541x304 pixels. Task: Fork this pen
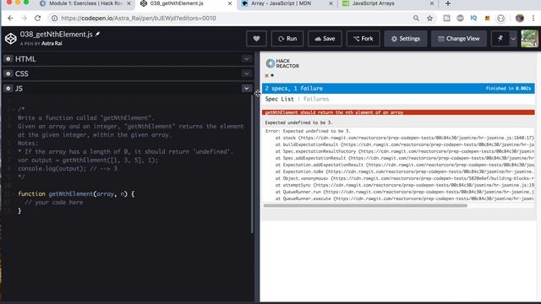[x=363, y=39]
